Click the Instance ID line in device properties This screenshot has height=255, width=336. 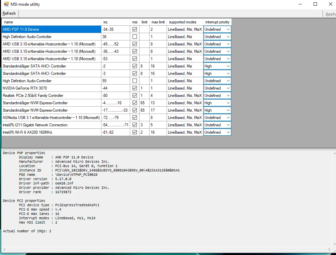[x=99, y=170]
